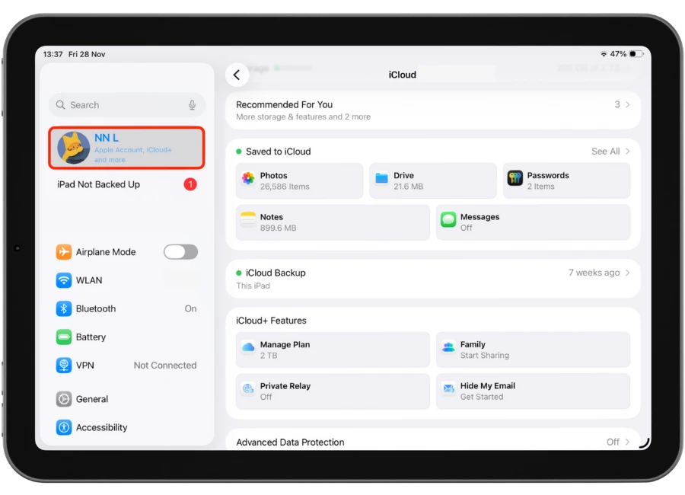Screen dimensions: 685x495
Task: Tap the microphone icon in Search
Action: pyautogui.click(x=192, y=105)
